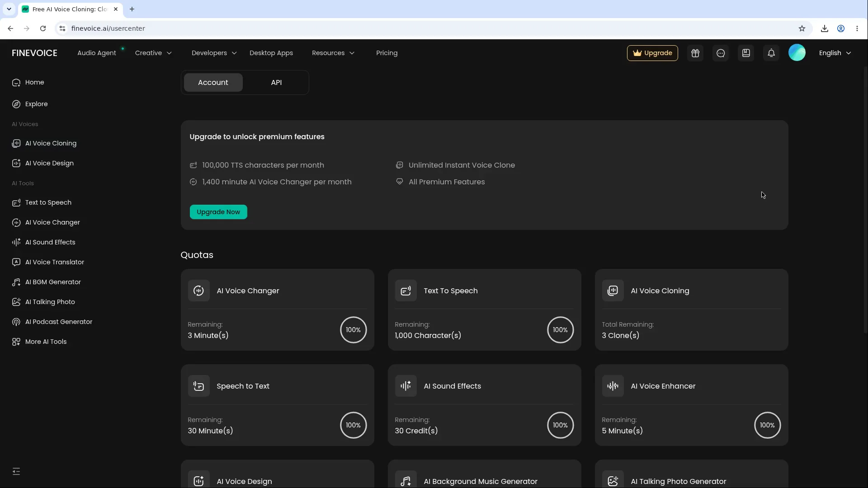The image size is (868, 488).
Task: Click the AI Sound Effects quota card icon
Action: click(x=406, y=386)
